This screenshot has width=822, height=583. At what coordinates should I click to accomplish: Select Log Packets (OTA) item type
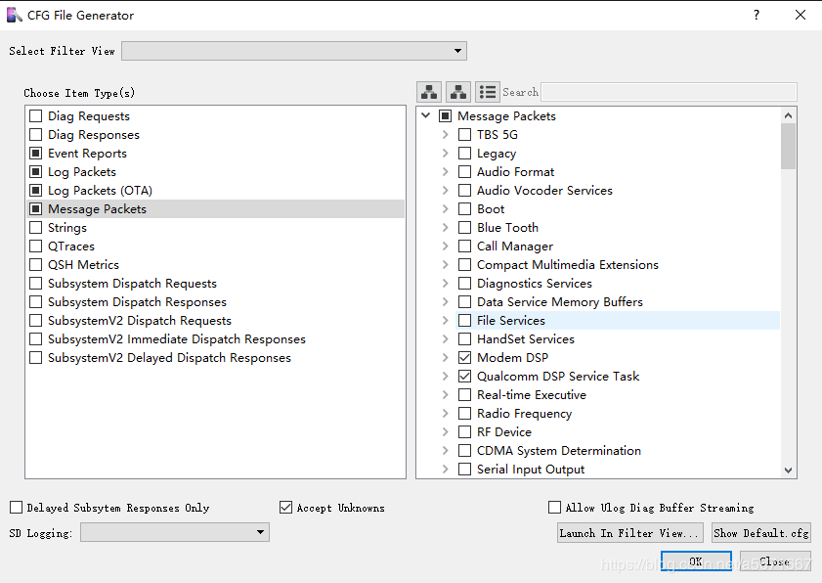point(100,191)
